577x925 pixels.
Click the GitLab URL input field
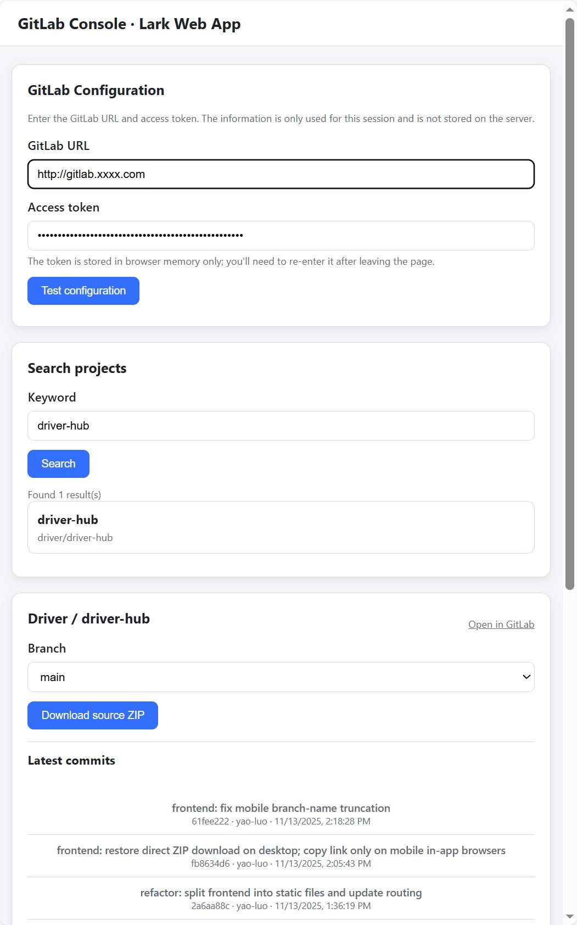(281, 174)
